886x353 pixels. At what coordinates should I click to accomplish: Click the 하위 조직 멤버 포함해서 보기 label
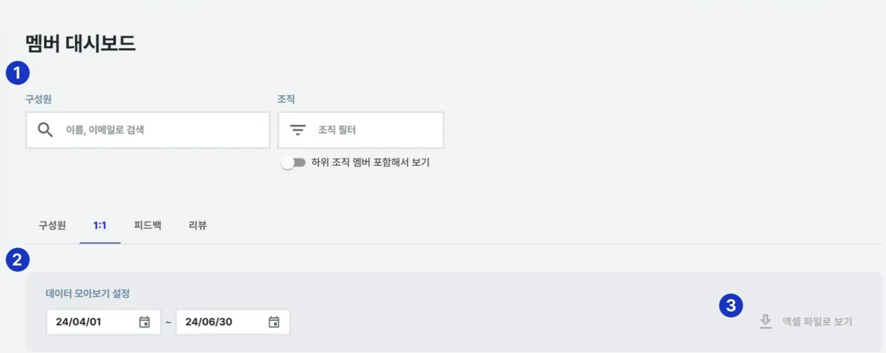point(370,163)
